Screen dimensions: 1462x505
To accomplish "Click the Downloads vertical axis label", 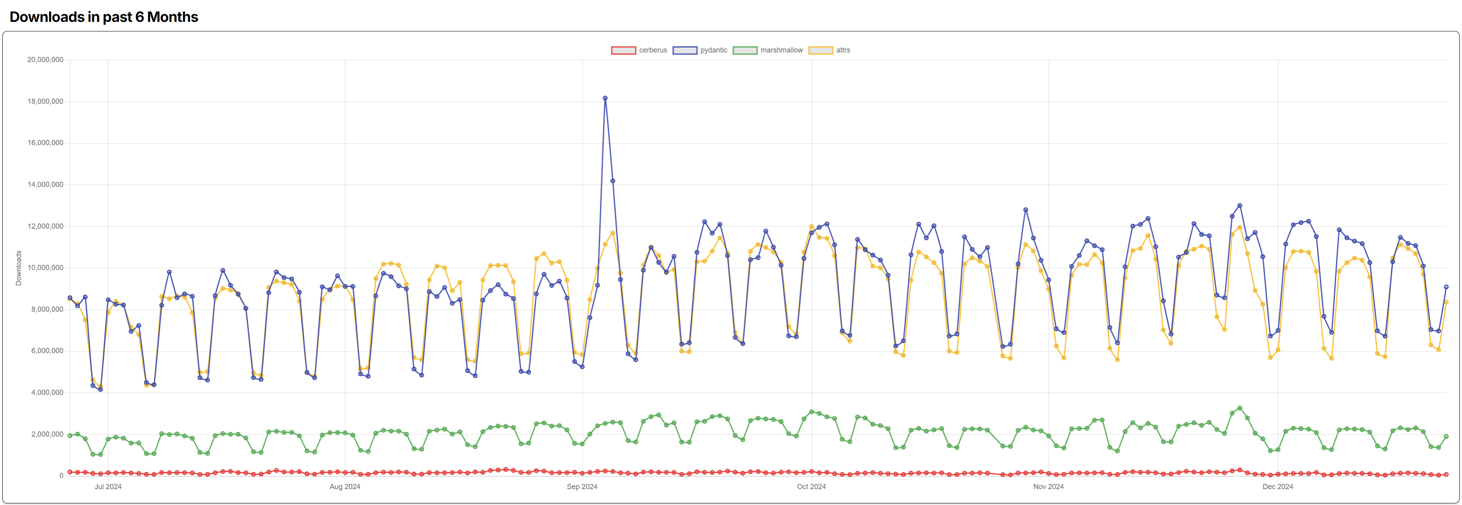I will tap(19, 266).
